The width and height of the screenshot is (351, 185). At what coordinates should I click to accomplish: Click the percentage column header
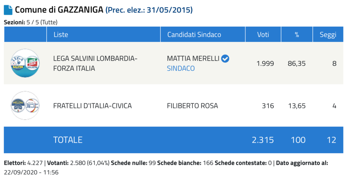pyautogui.click(x=297, y=35)
